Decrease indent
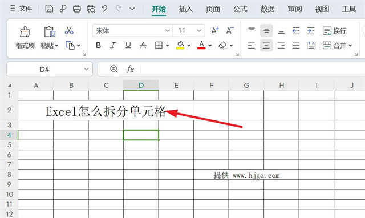 [x=296, y=30]
